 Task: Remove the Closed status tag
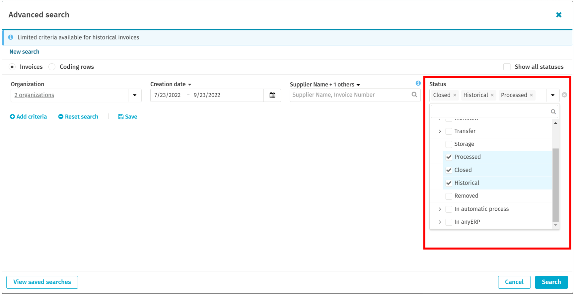pos(455,95)
